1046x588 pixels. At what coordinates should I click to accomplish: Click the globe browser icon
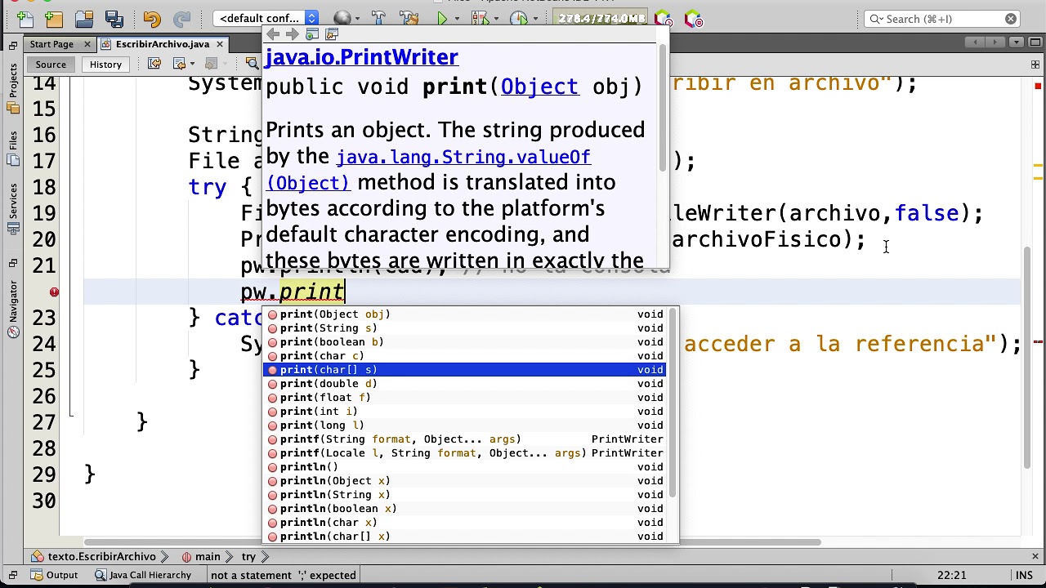pyautogui.click(x=342, y=18)
